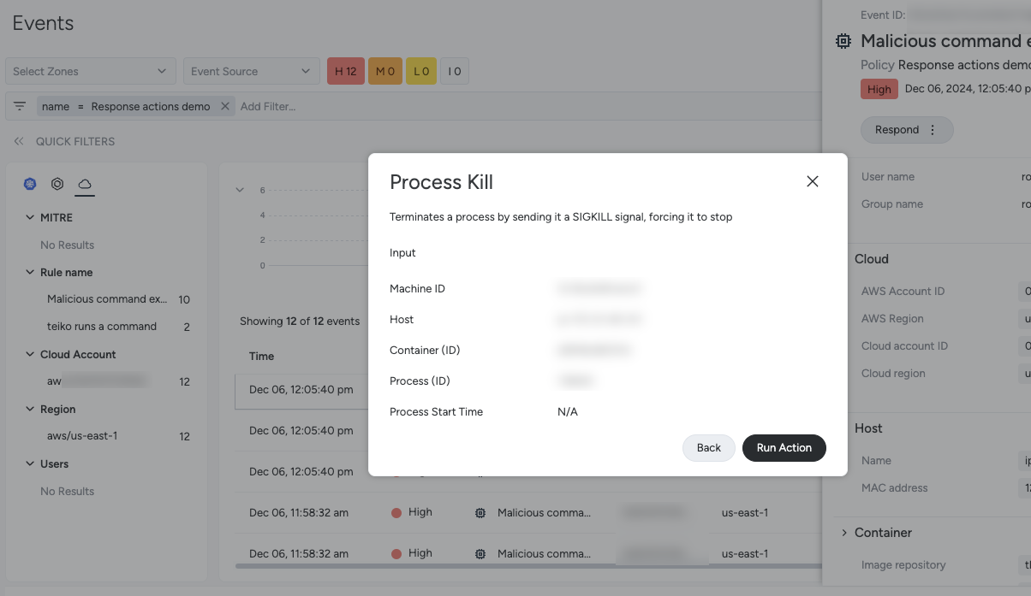Click the filter lines icon

click(20, 106)
